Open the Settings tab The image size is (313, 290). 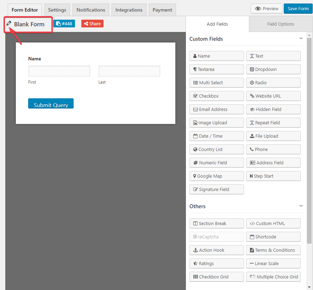[57, 10]
